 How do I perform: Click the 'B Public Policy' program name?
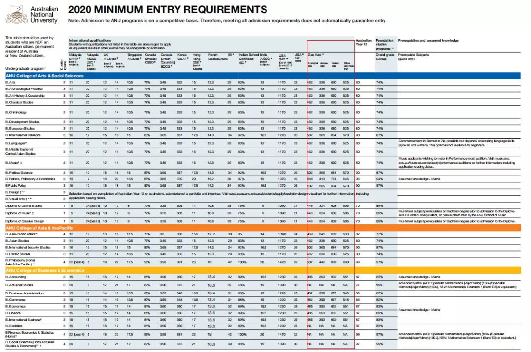(x=16, y=185)
